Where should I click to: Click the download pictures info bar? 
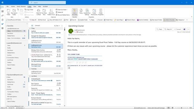tap(105, 35)
